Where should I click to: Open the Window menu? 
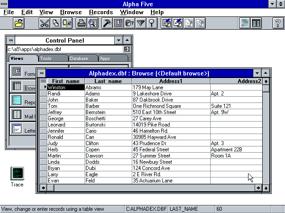coord(132,12)
